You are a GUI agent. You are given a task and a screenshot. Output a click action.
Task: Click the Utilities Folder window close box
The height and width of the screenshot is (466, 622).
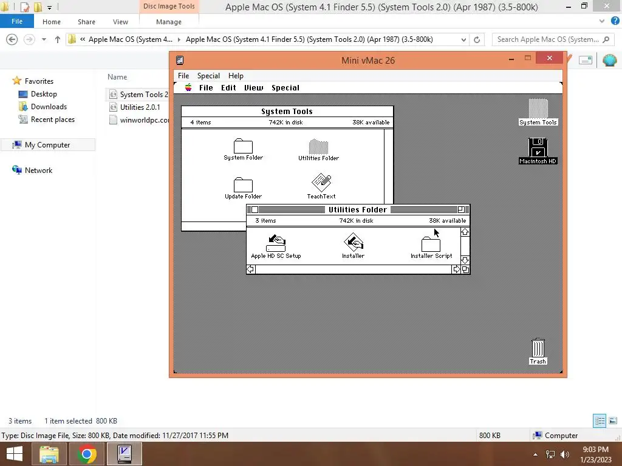pyautogui.click(x=255, y=209)
